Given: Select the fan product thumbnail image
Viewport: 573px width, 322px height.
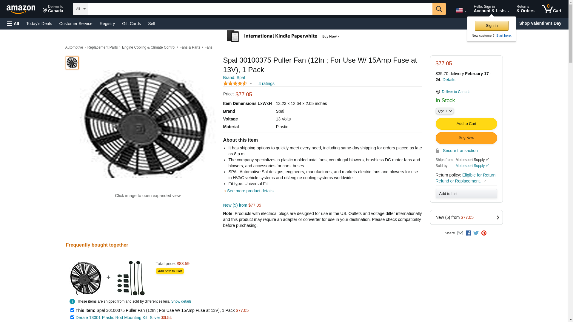Looking at the screenshot, I should point(72,63).
